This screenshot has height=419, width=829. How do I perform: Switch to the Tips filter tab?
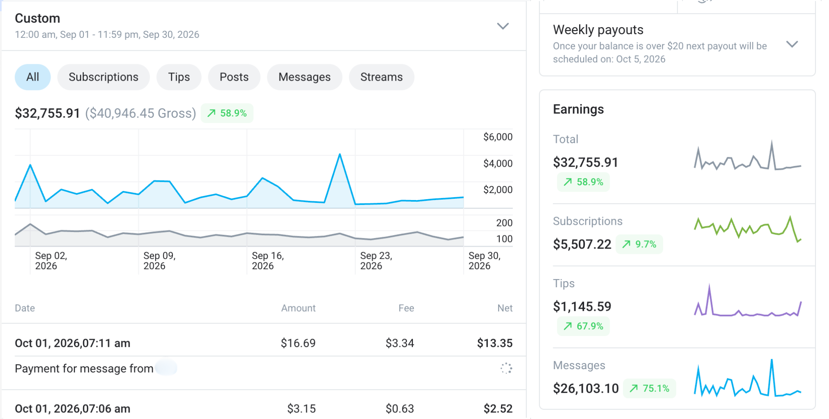point(179,77)
